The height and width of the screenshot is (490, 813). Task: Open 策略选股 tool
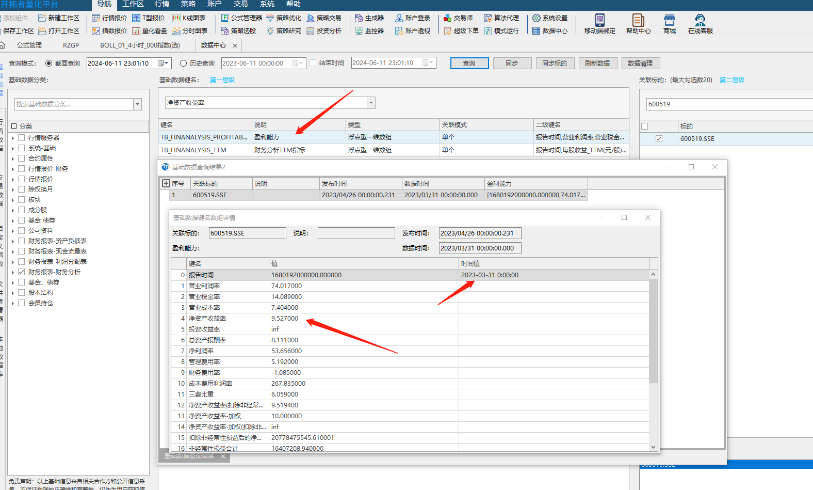coord(238,31)
